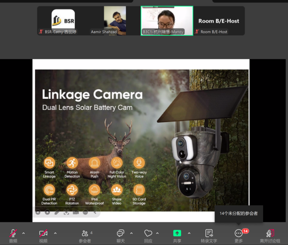Select the Room B/E-Host participant tile

coord(219,21)
